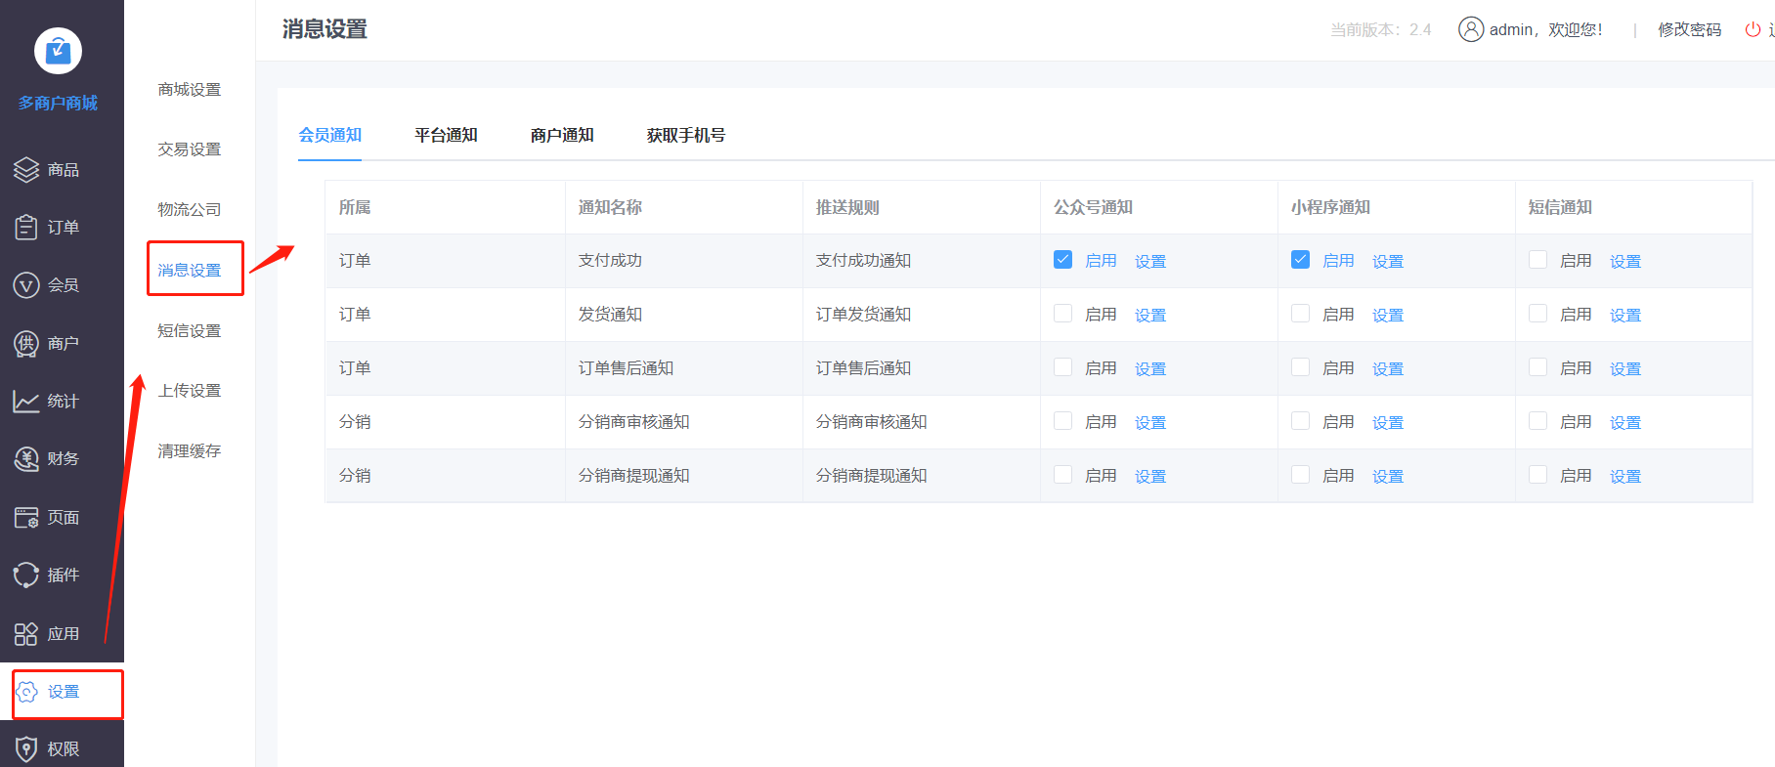The width and height of the screenshot is (1775, 767).
Task: Switch to the 会员通知 tab
Action: point(330,135)
